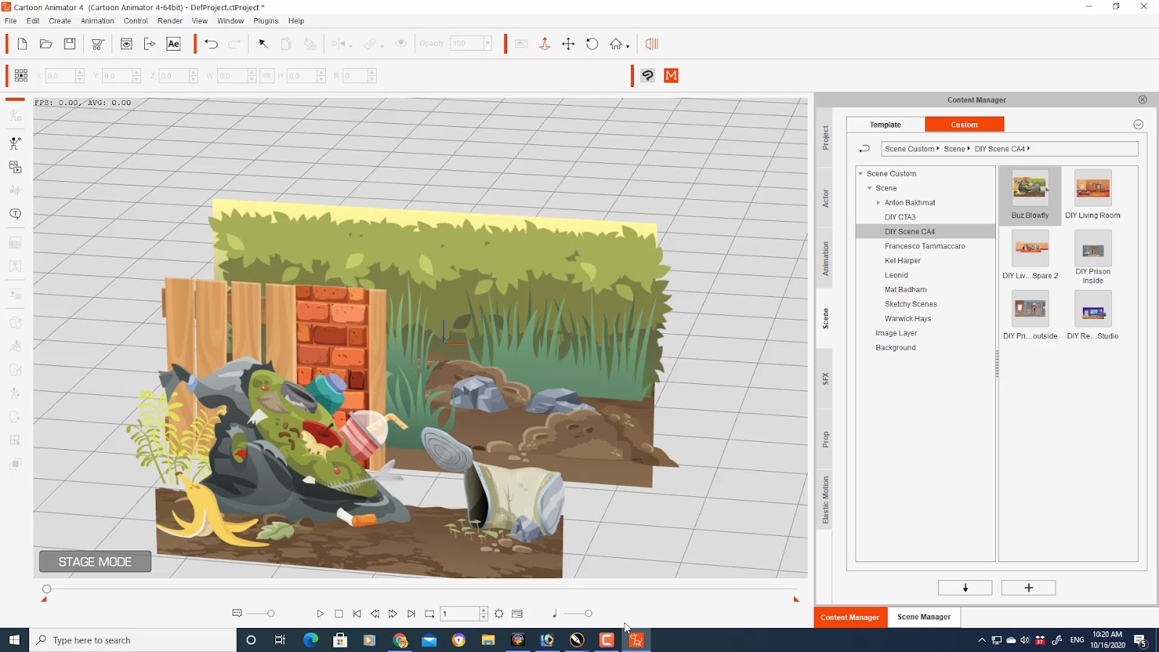1159x652 pixels.
Task: Click the Undo arrow icon
Action: pos(211,44)
